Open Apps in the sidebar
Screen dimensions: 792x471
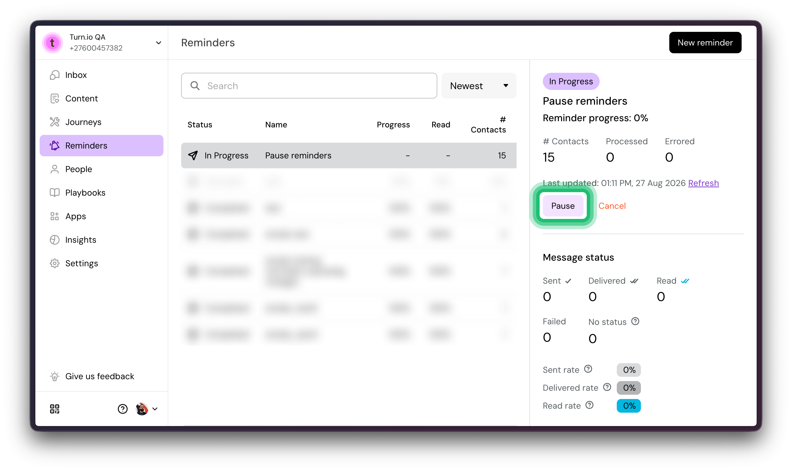(101, 216)
